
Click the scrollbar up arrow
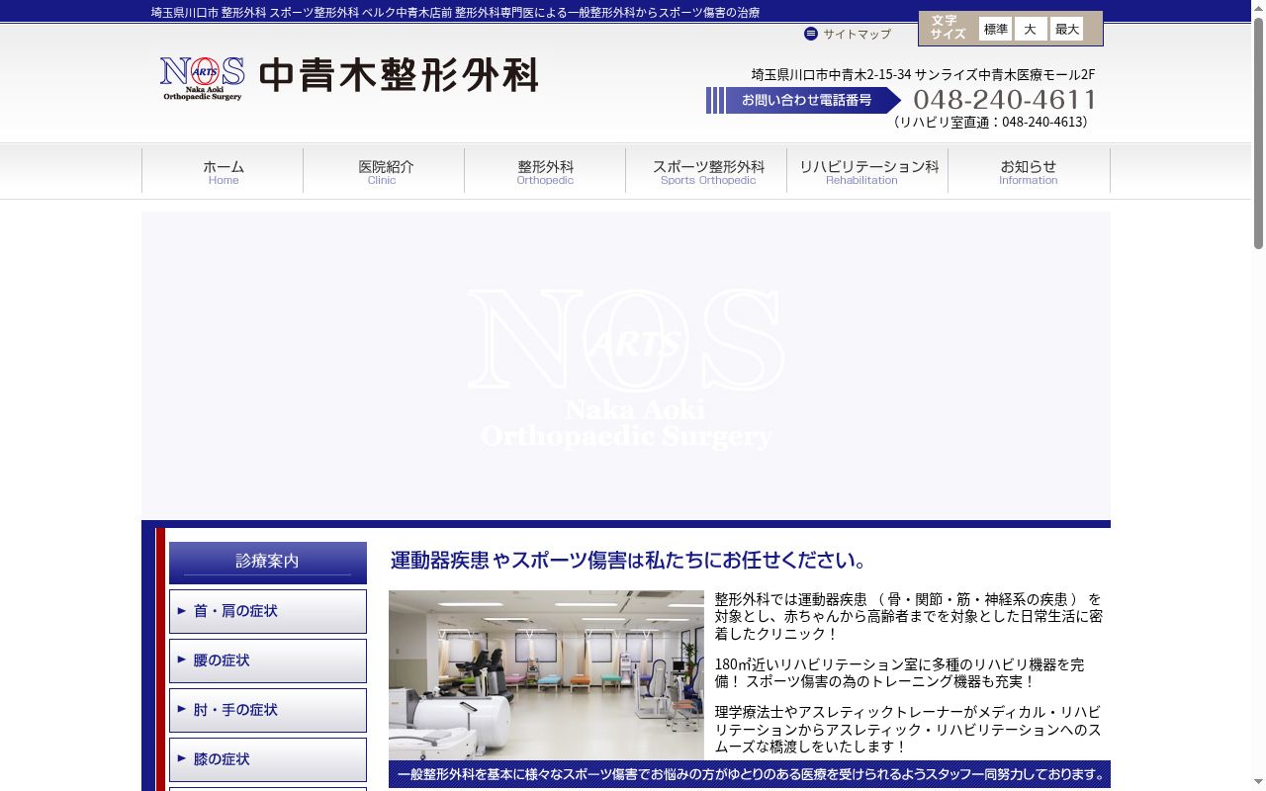click(x=1258, y=8)
